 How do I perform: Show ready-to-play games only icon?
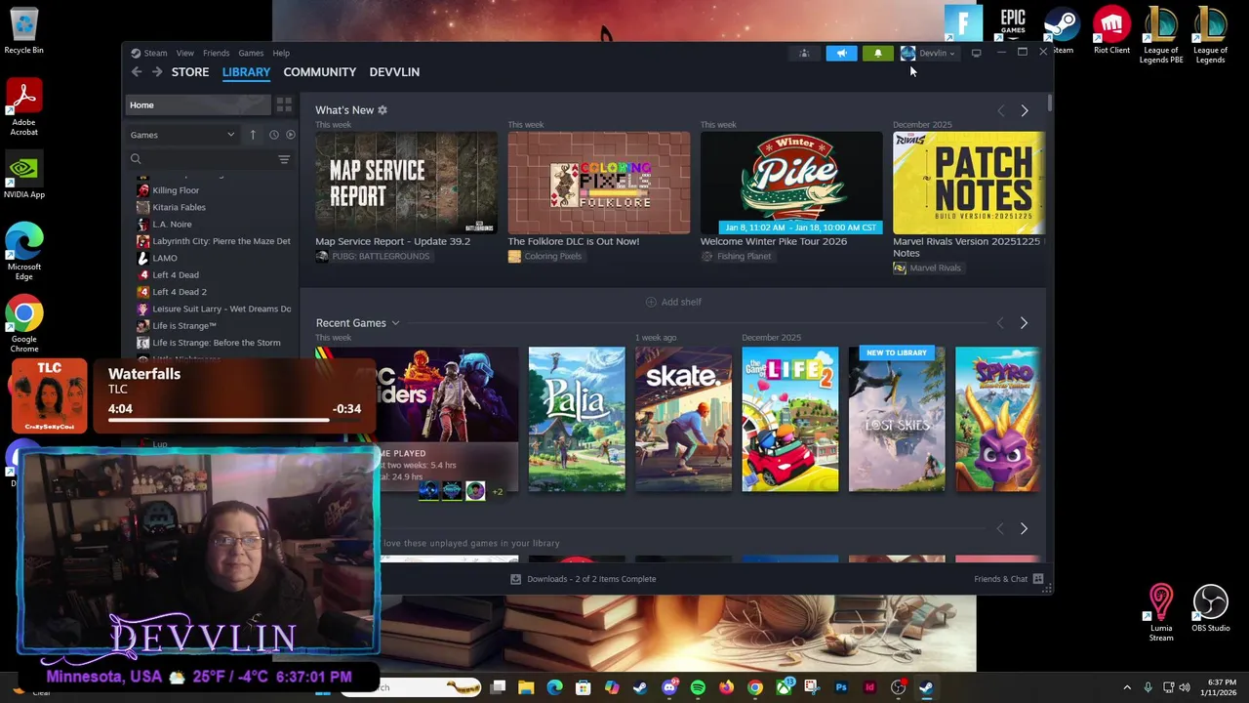[x=290, y=135]
